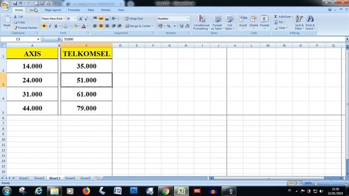Screen dimensions: 349x196
Task: Expand the Name Box dropdown
Action: [38, 39]
